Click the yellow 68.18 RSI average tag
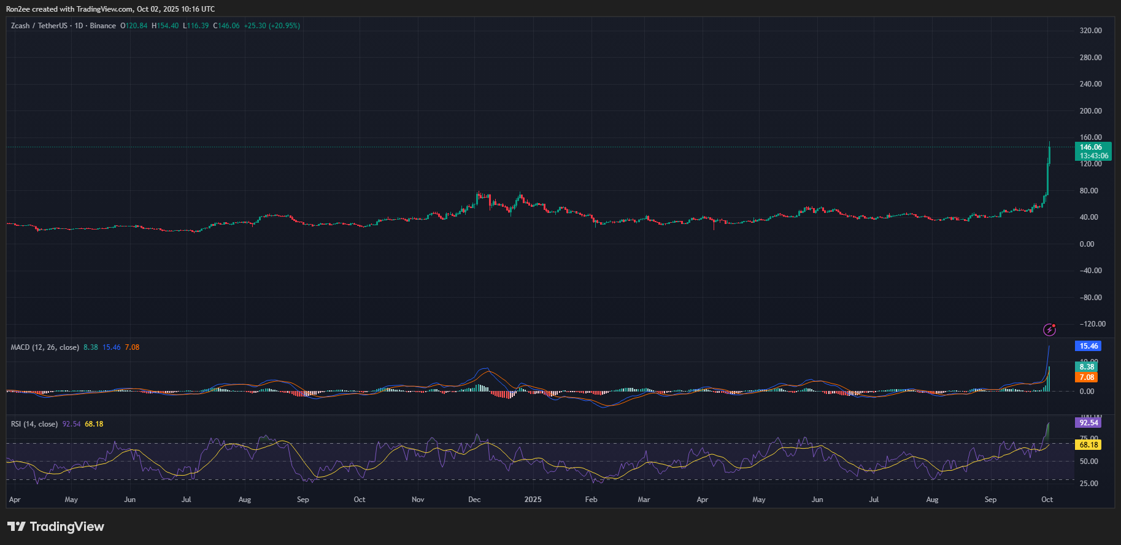 [x=1088, y=444]
